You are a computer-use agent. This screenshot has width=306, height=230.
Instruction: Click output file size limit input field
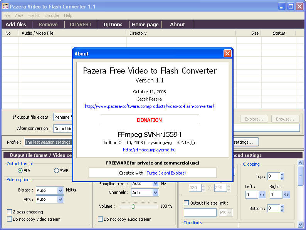[200, 212]
